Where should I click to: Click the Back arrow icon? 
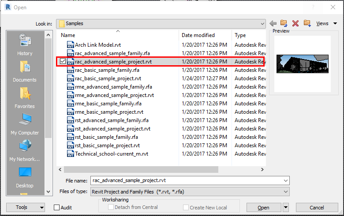coord(273,23)
